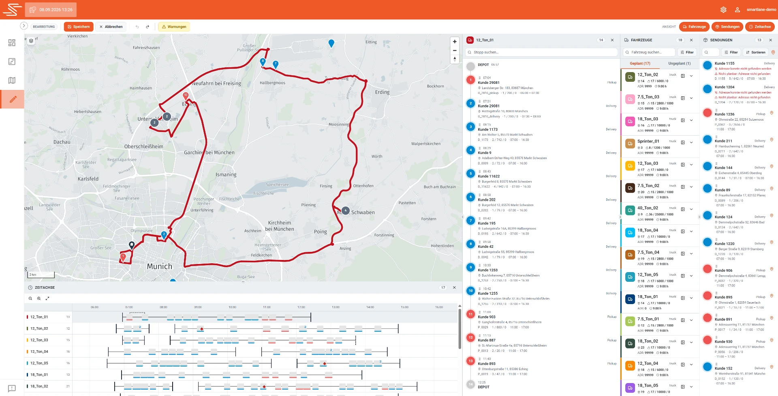Expand the left sidebar with arrow

(24, 26)
